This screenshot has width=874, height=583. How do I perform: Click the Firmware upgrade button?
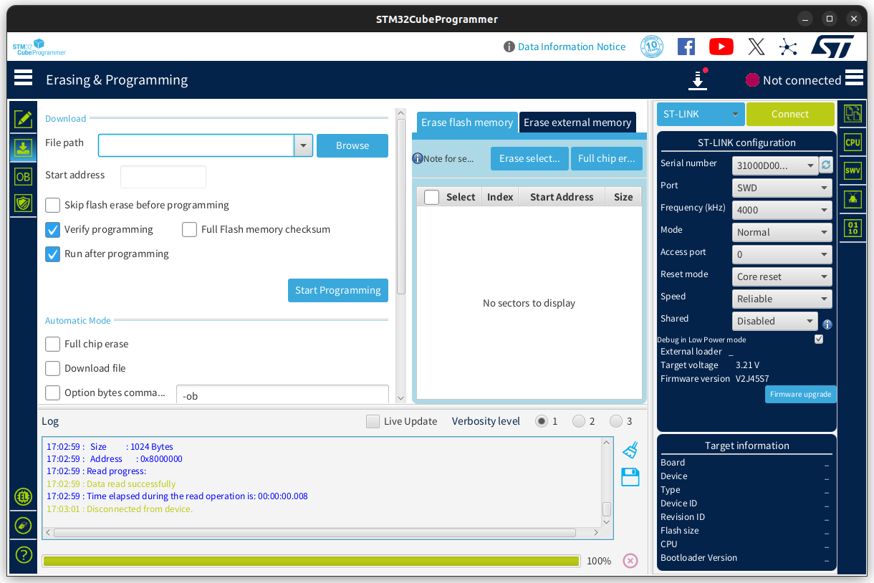click(x=801, y=395)
